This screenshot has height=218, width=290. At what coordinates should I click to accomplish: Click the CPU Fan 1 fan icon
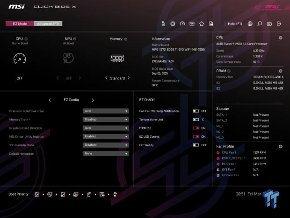[x=218, y=152]
